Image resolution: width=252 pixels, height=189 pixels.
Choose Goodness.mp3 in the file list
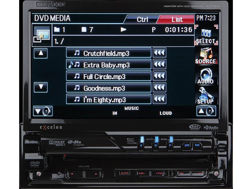point(109,88)
